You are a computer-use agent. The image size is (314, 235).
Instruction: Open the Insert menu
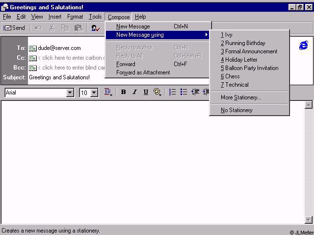coord(55,17)
